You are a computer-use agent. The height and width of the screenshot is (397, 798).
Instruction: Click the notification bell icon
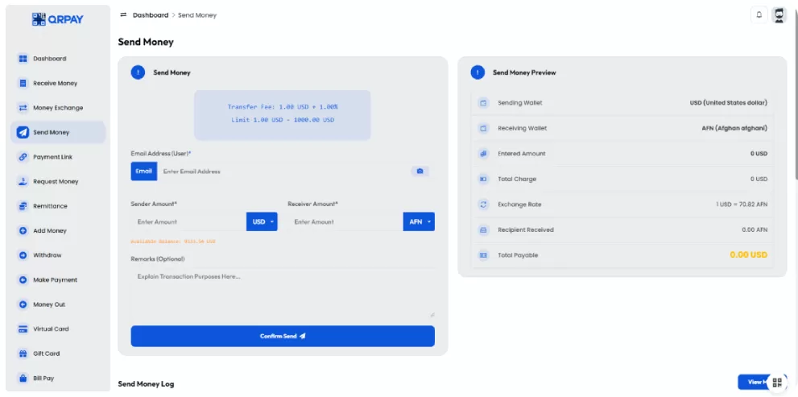(759, 14)
